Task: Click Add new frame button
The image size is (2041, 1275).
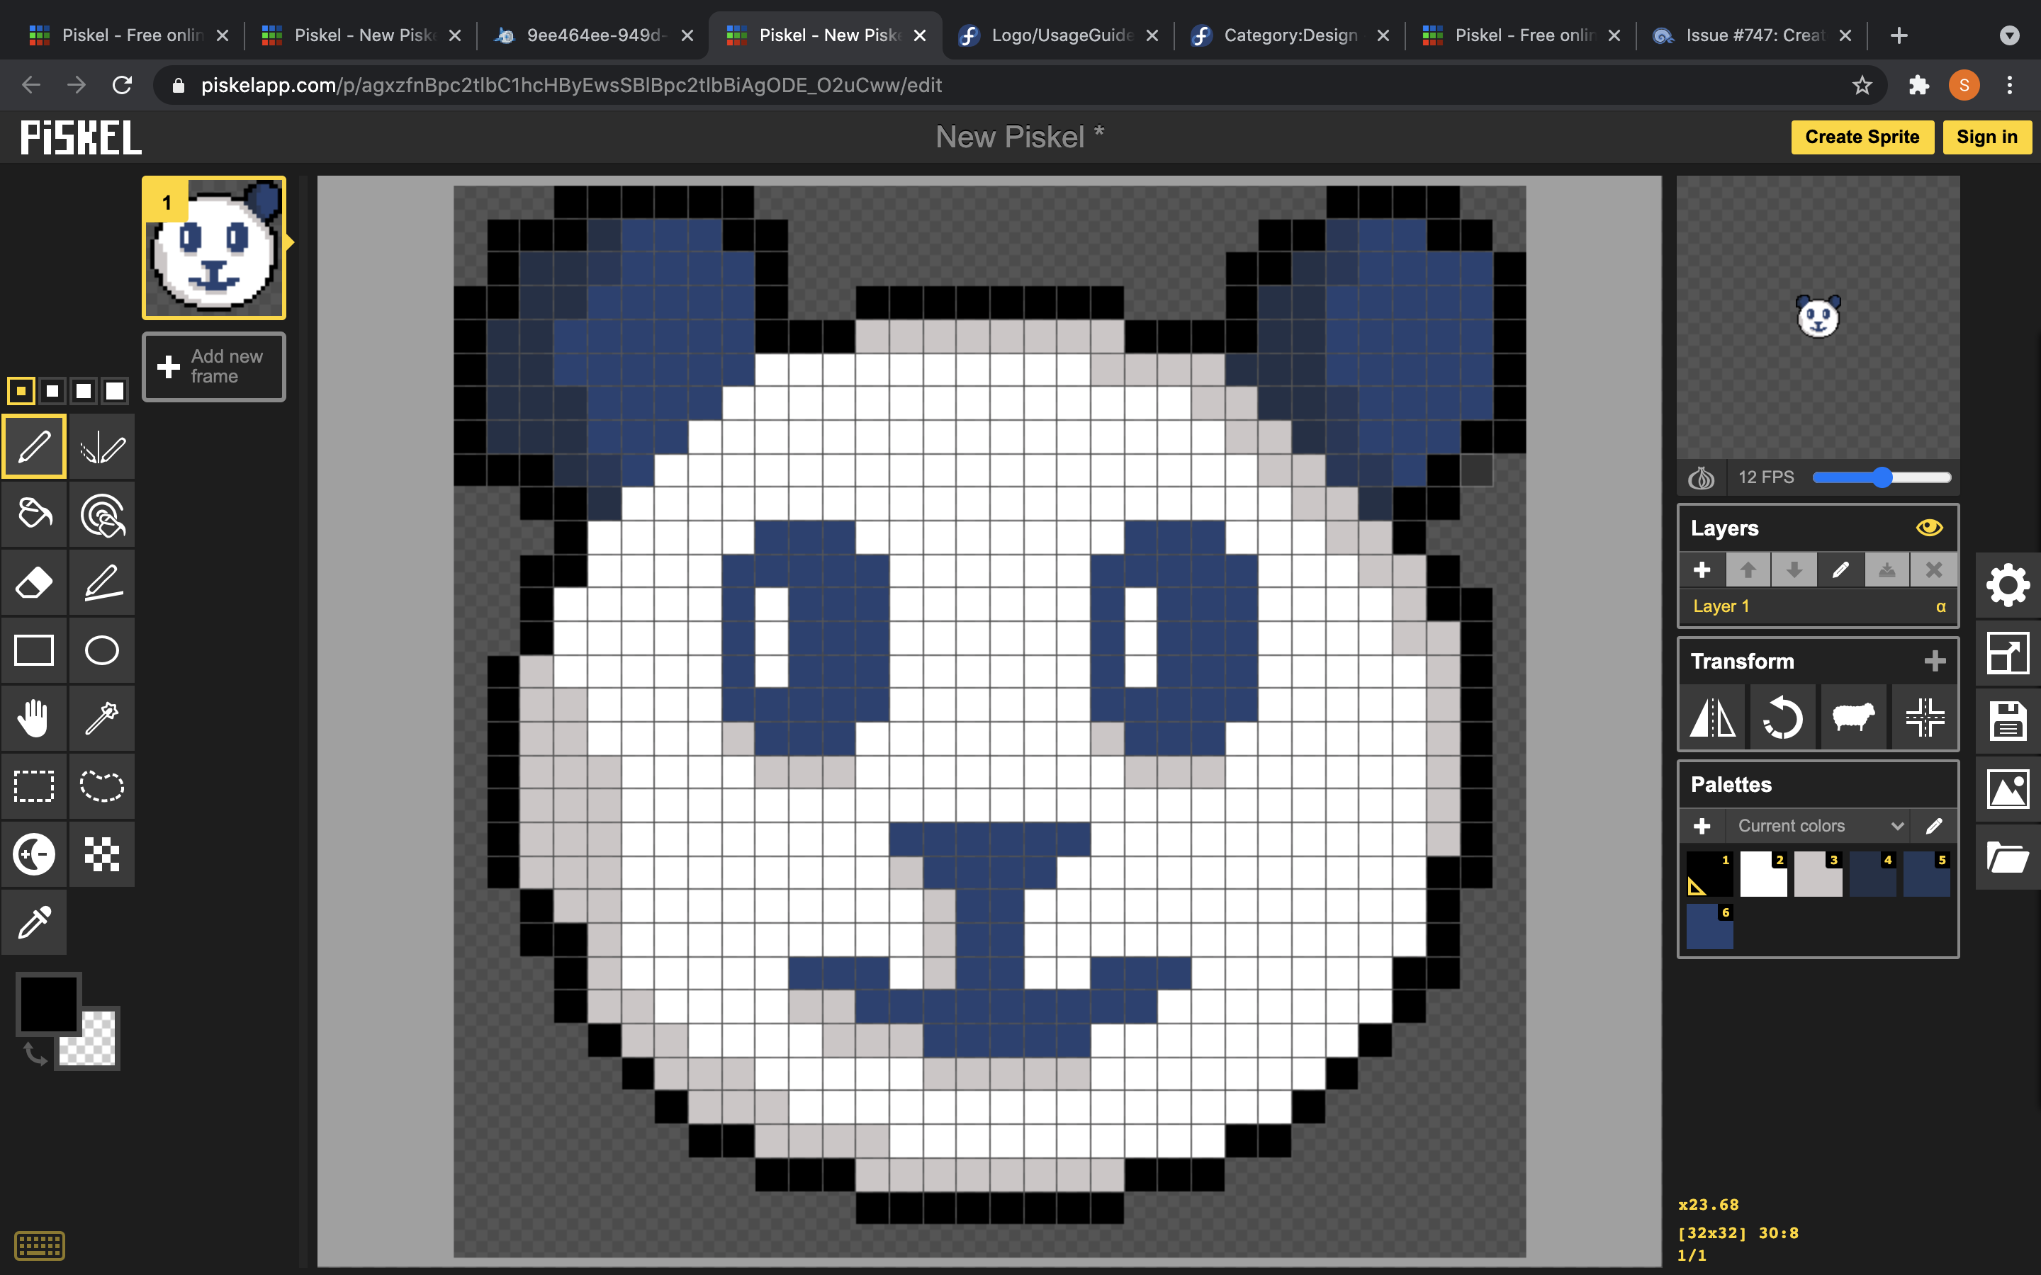Action: point(214,367)
